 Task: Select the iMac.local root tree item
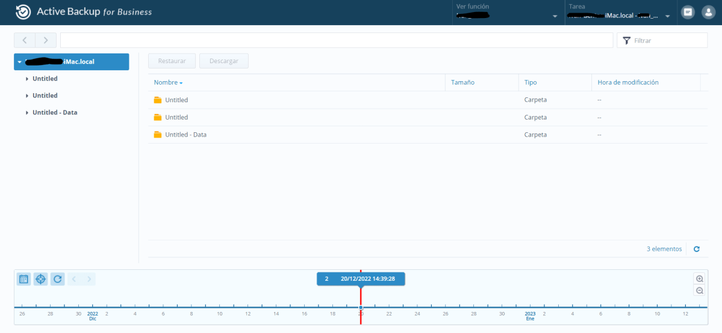coord(72,62)
